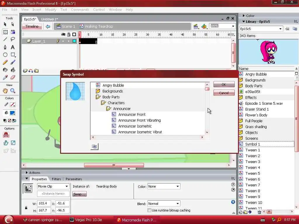
Task: Delete selected library item with trash icon
Action: coord(259,212)
